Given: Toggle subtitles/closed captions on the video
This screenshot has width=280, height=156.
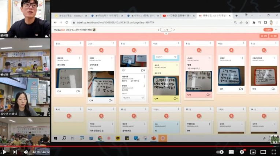Looking at the screenshot, I should point(231,152).
